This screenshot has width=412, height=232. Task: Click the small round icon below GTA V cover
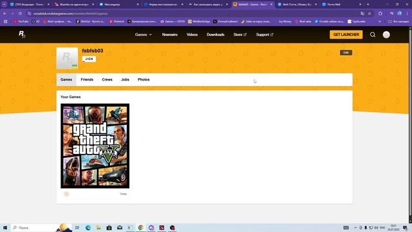[66, 194]
